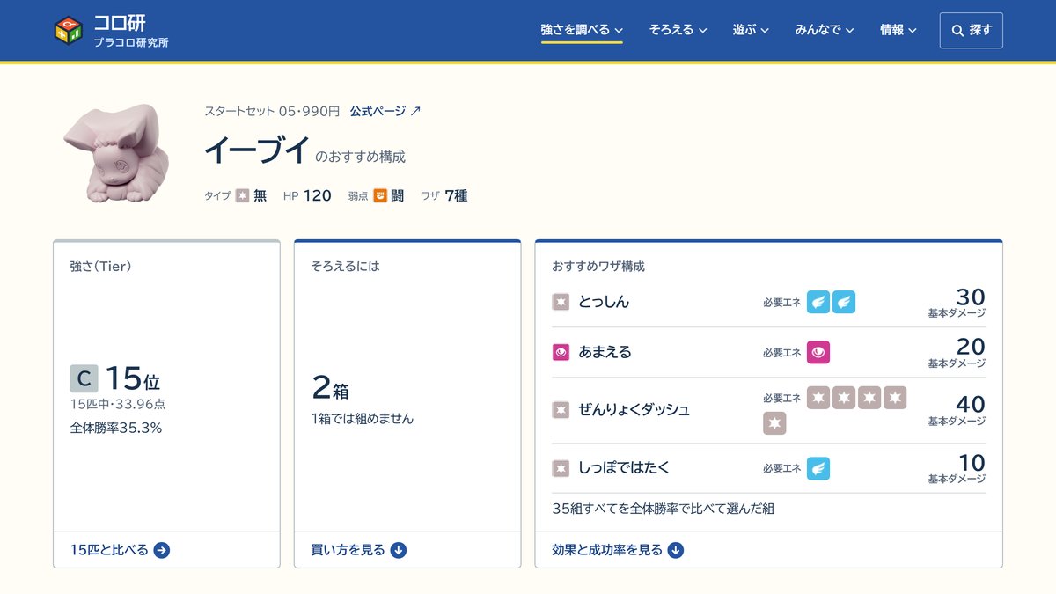1056x594 pixels.
Task: Click the type icon beside しっぽではたく
Action: (561, 468)
